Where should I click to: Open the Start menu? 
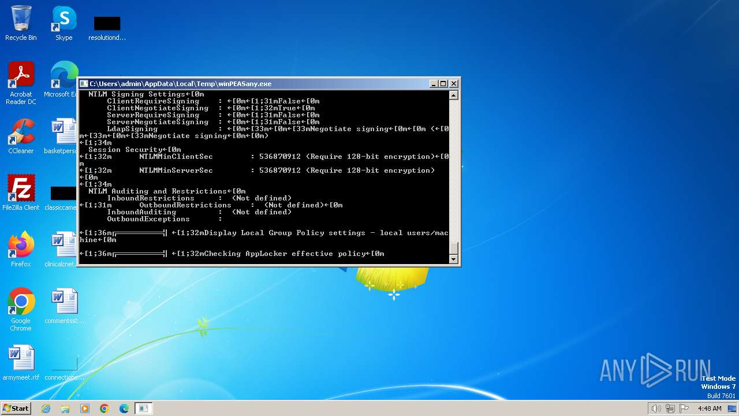pyautogui.click(x=16, y=408)
